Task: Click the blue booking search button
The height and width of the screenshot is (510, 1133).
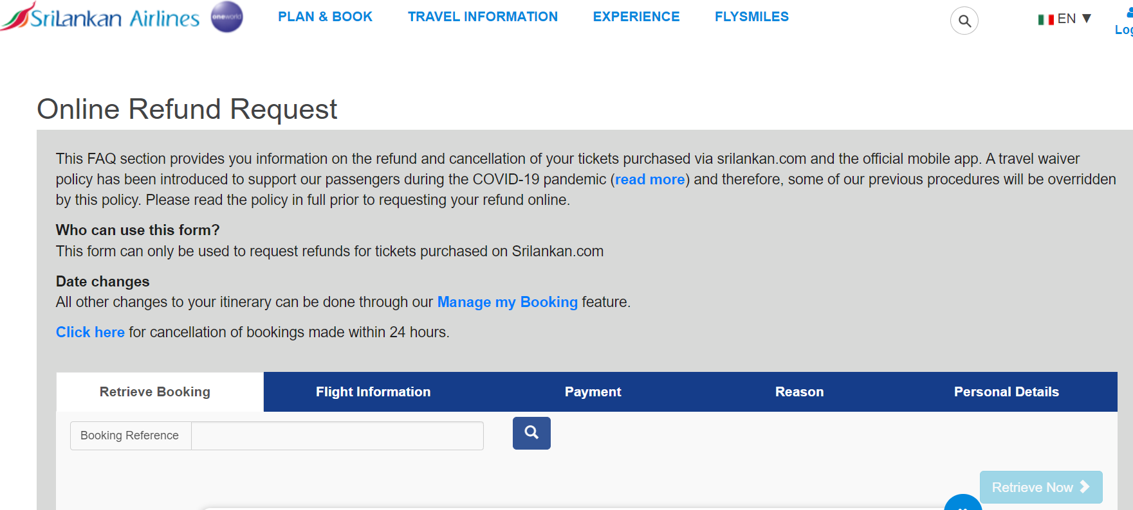Action: tap(531, 433)
